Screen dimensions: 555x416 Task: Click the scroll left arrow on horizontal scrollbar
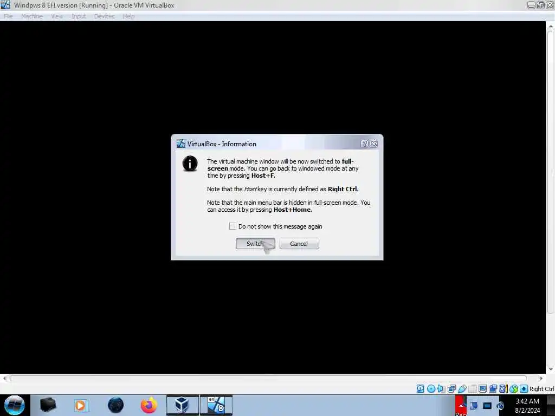pyautogui.click(x=4, y=379)
